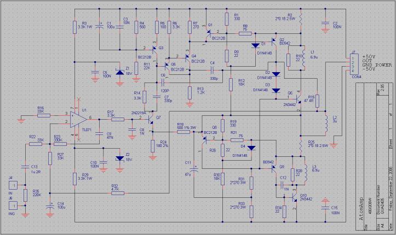Click the date Friday, September 22, 2006

pos(391,189)
